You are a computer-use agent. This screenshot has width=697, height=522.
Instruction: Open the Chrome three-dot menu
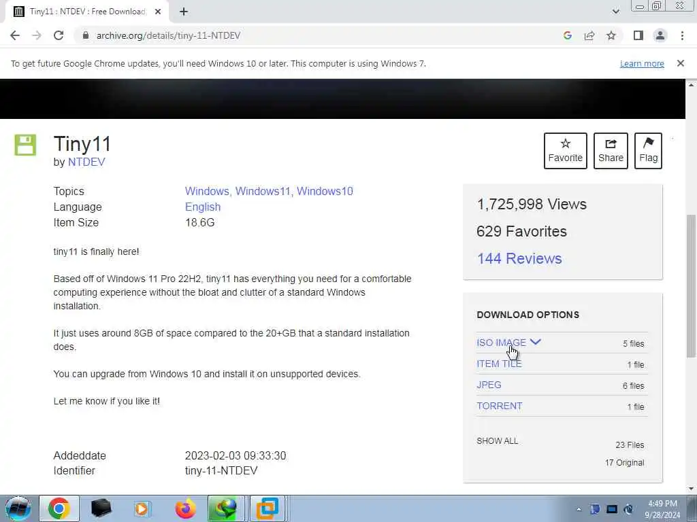682,35
